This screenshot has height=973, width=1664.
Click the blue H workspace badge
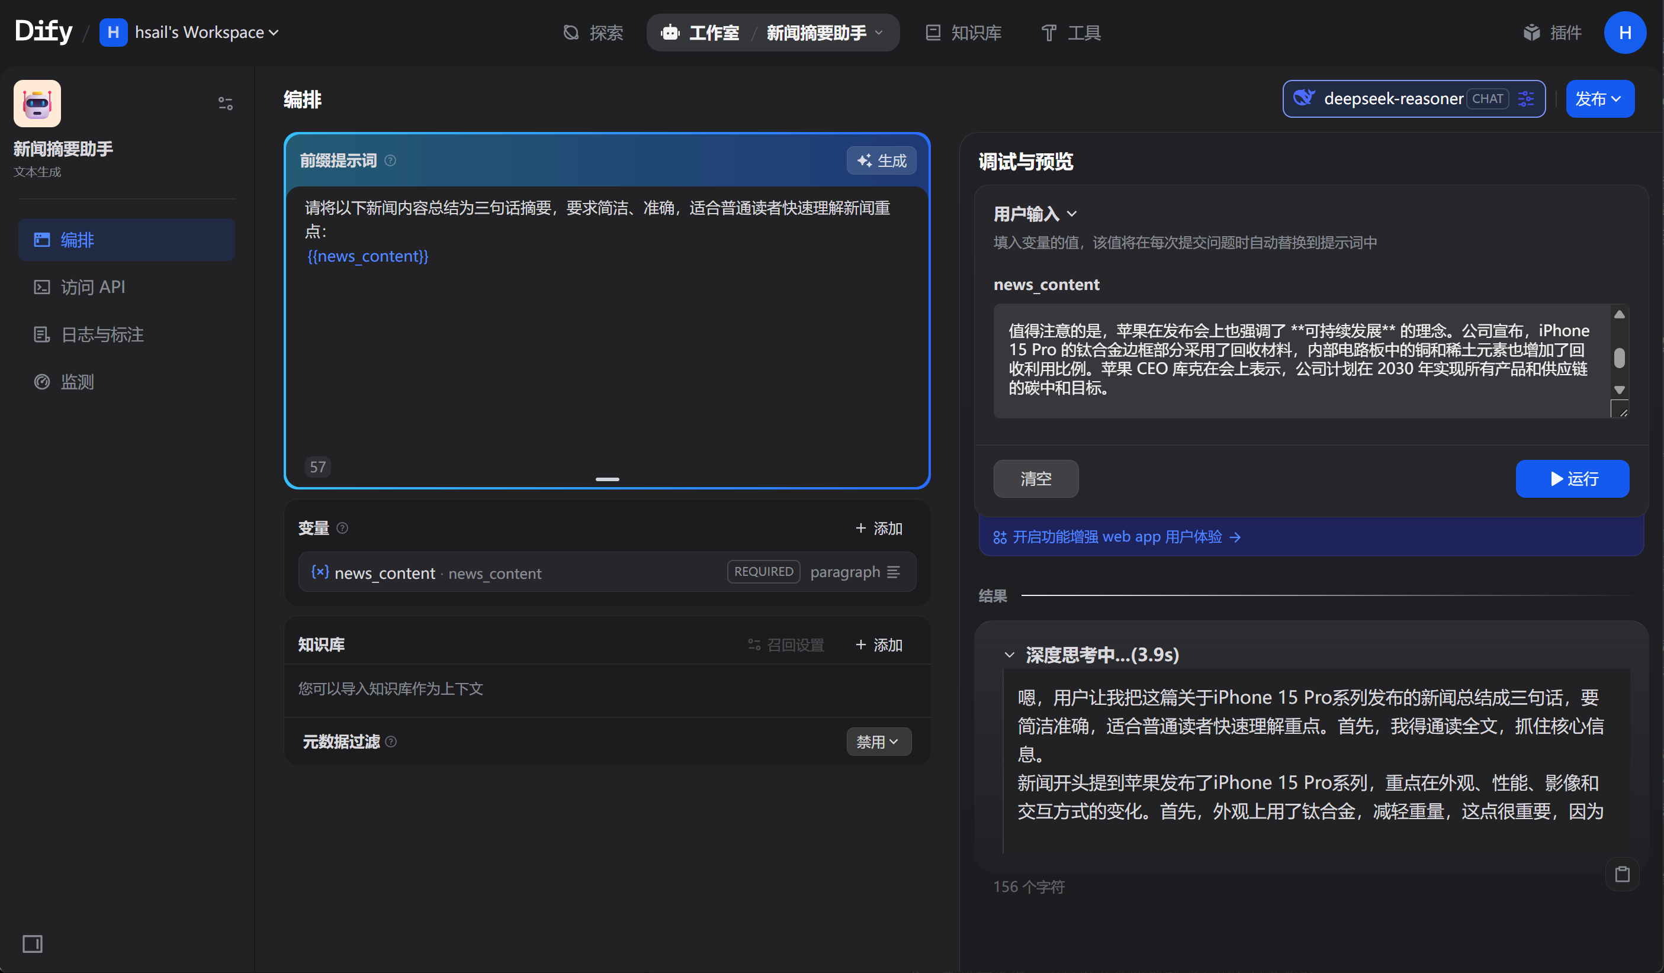(113, 33)
